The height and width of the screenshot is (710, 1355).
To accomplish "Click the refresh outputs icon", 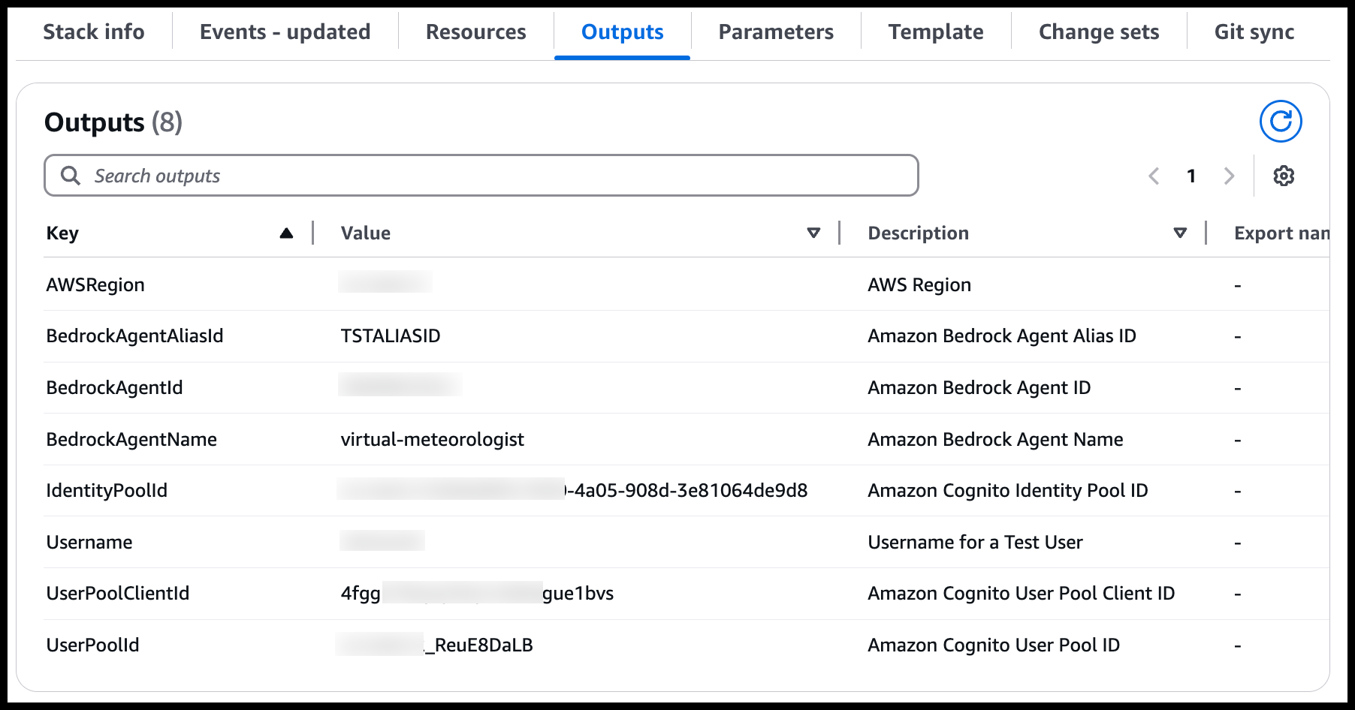I will (x=1280, y=122).
